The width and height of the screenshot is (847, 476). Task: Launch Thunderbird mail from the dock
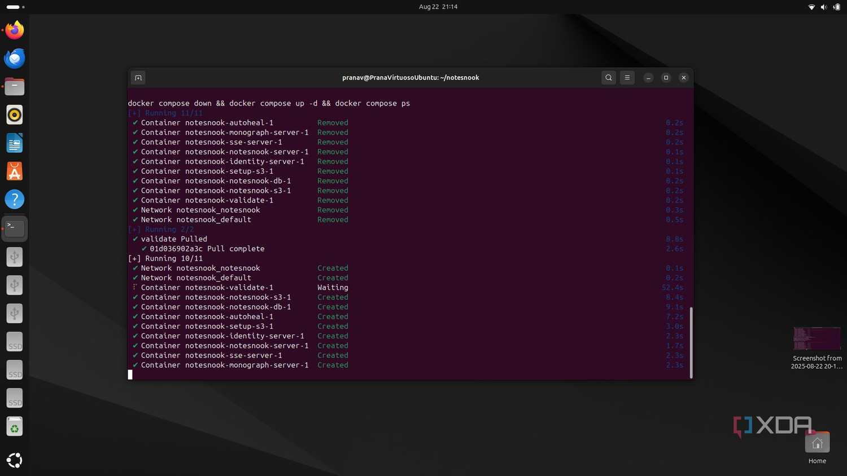(x=15, y=58)
